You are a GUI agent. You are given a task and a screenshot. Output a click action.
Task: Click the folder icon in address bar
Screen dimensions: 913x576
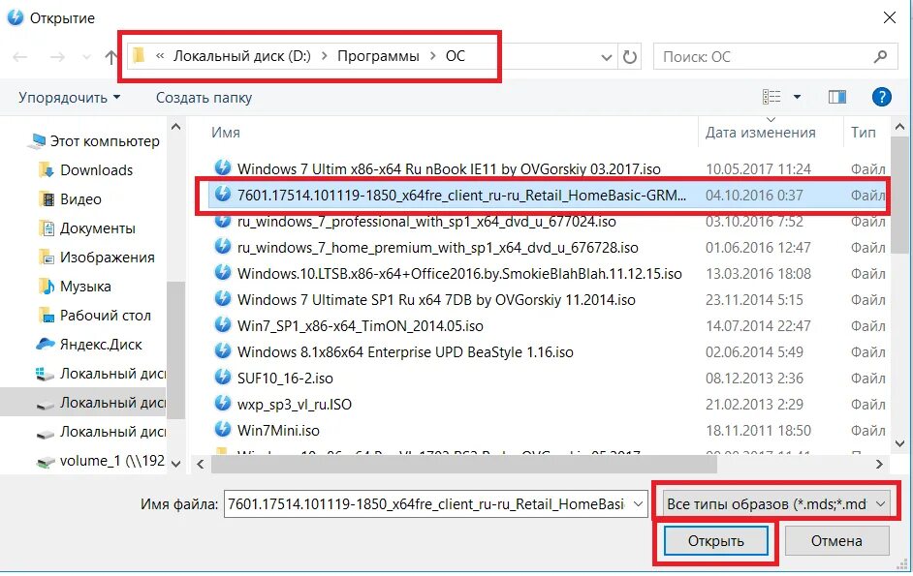(139, 56)
